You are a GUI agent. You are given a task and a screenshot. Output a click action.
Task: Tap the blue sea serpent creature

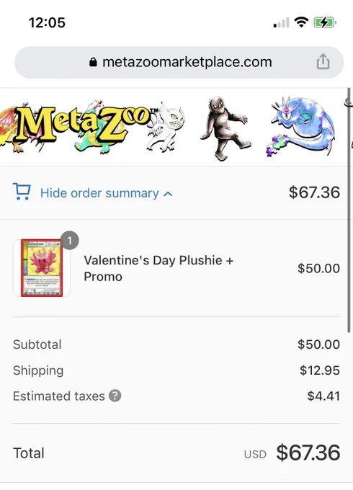coord(301,126)
